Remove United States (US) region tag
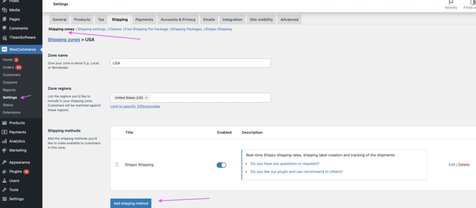 [x=146, y=98]
